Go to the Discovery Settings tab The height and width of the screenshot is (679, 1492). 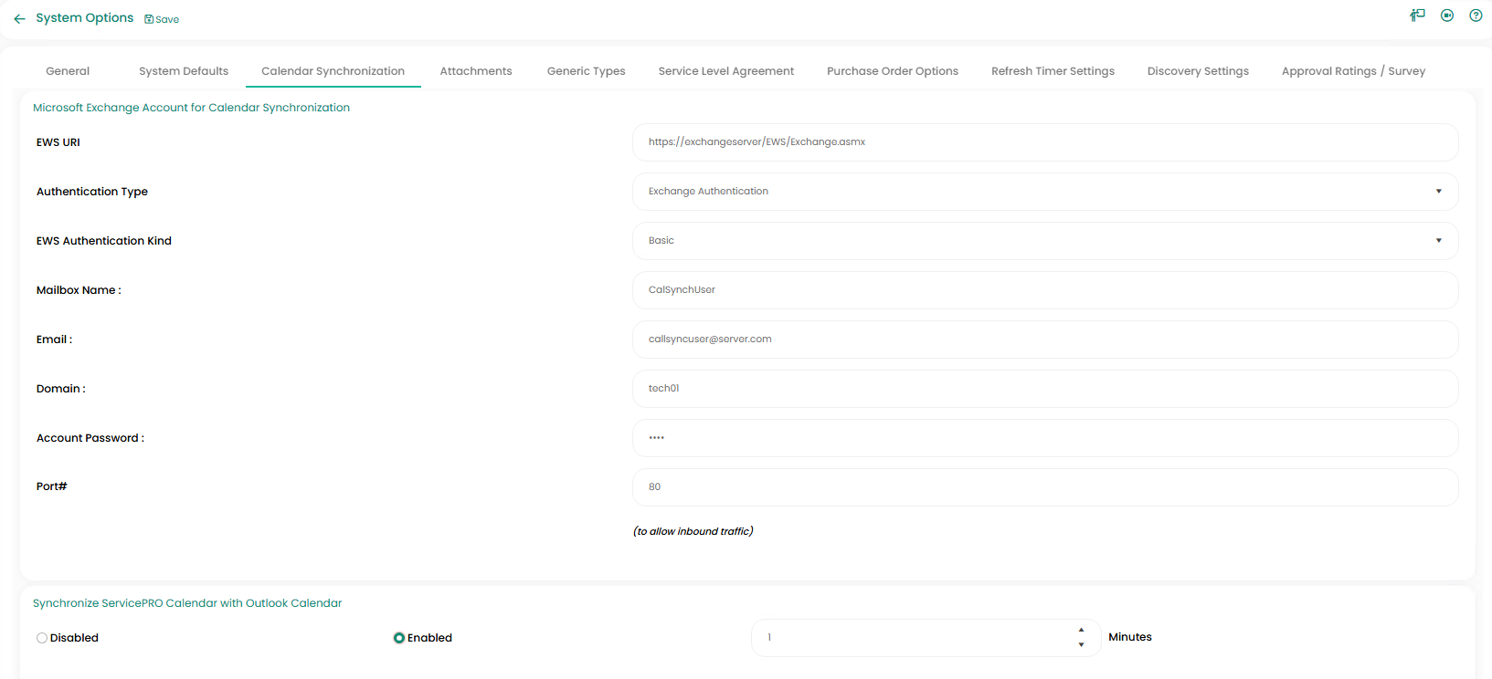click(1197, 71)
